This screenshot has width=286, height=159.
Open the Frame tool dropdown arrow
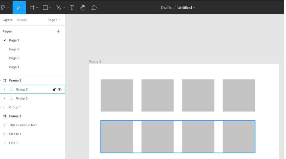coord(37,8)
